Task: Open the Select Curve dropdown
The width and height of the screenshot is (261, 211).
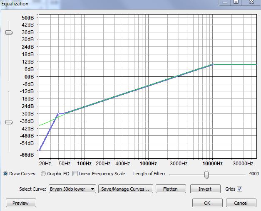Action: click(x=72, y=189)
